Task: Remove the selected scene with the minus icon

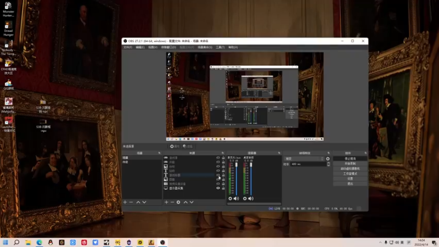Action: (x=131, y=202)
